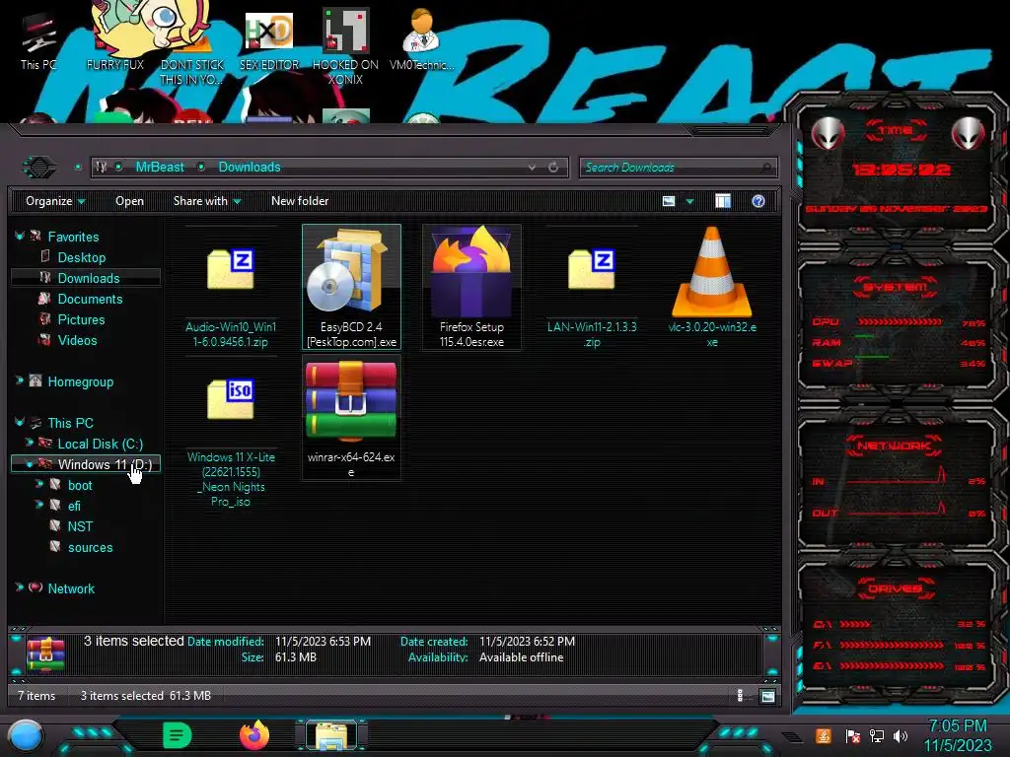Collapse the This PC tree node
1010x757 pixels.
click(20, 422)
